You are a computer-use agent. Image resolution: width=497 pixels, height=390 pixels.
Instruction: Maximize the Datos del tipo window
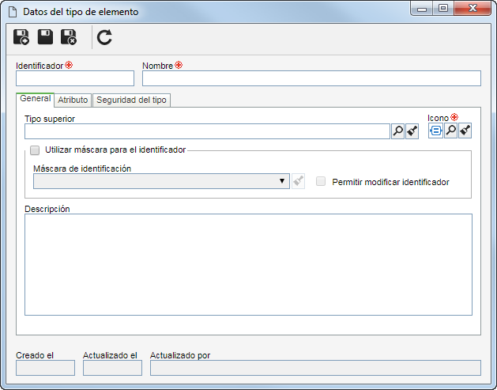(443, 9)
